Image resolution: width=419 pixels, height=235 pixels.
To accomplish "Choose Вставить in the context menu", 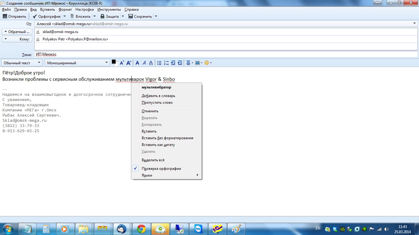I will pos(167,131).
